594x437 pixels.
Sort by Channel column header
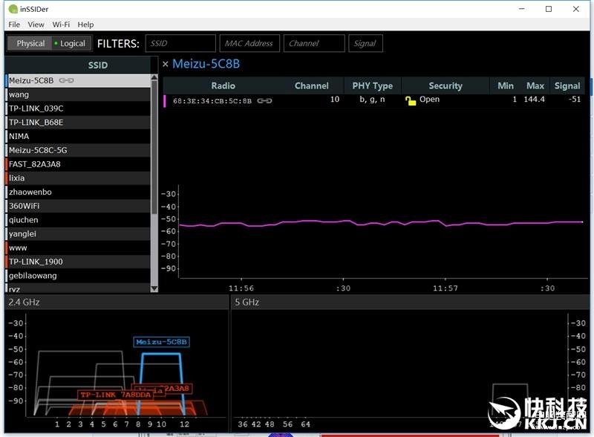[312, 85]
